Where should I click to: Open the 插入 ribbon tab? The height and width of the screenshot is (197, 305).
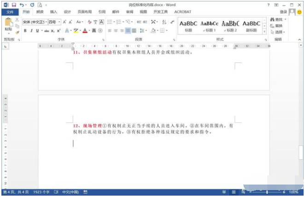(54, 12)
